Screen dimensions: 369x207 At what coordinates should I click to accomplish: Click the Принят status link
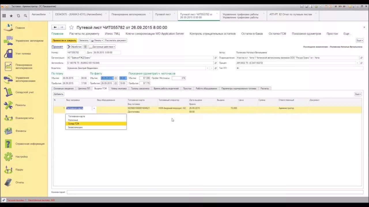[57, 47]
